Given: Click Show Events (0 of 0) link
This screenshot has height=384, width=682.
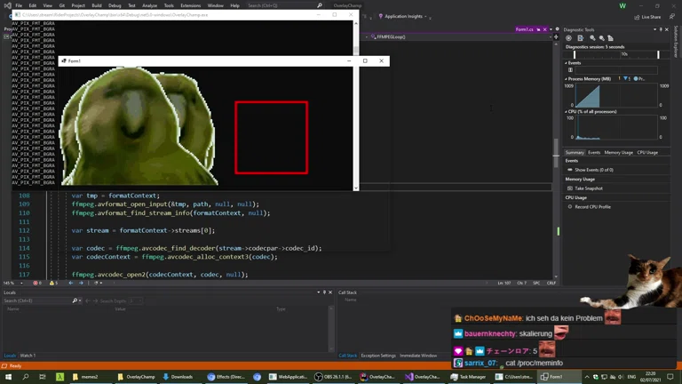Looking at the screenshot, I should click(594, 170).
